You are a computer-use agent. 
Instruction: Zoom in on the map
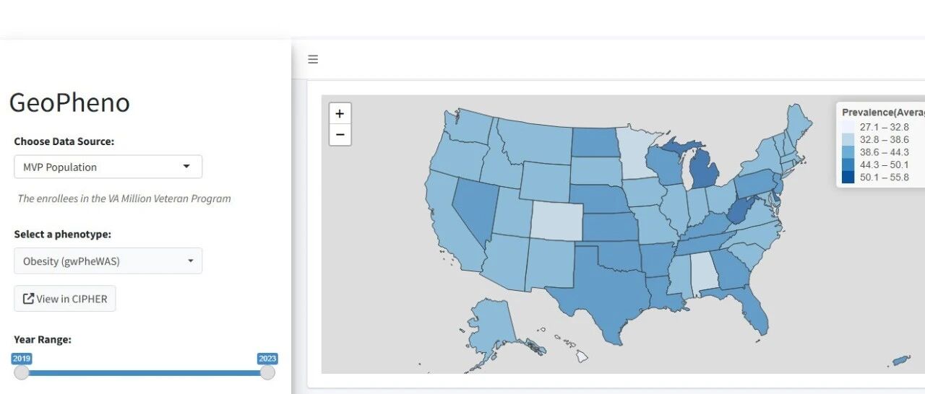pyautogui.click(x=340, y=113)
